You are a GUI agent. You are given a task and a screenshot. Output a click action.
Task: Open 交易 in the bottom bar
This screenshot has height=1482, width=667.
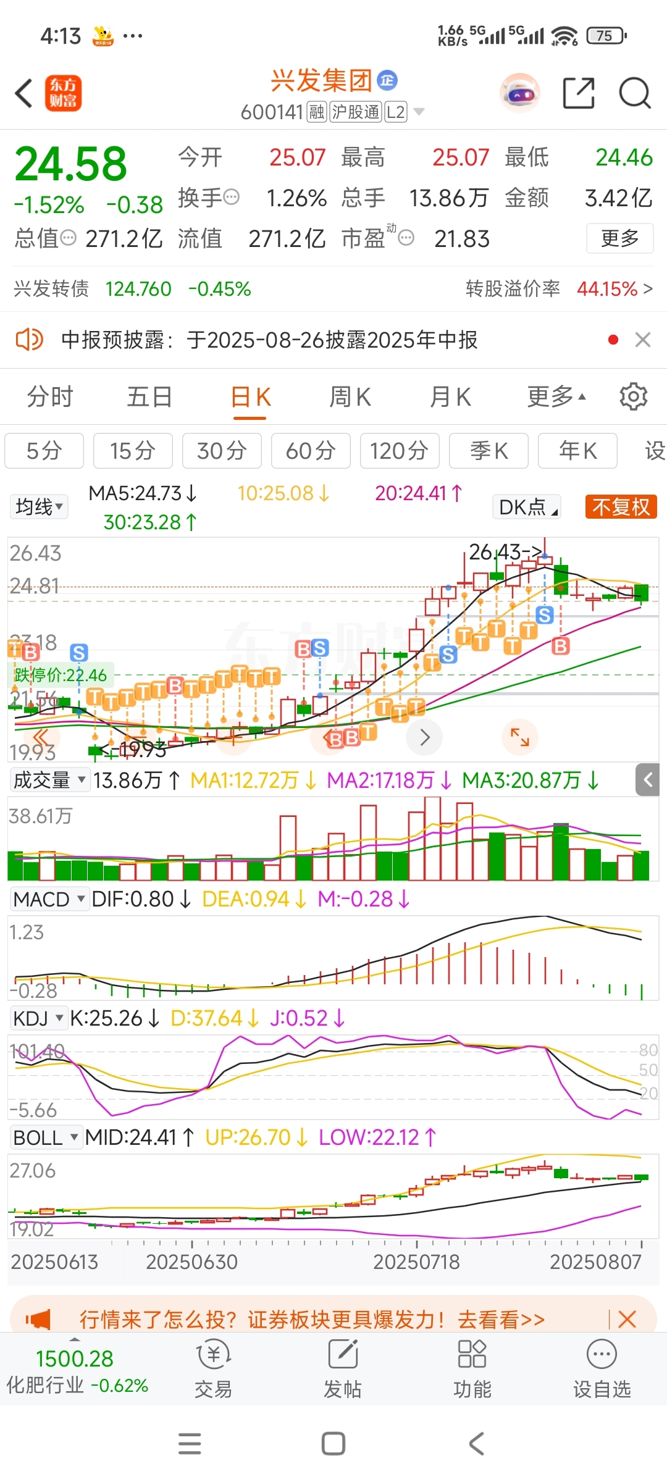tap(213, 1369)
